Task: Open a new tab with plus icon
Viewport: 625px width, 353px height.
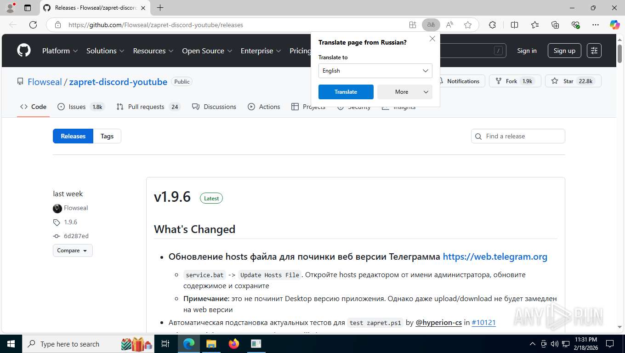Action: point(160,8)
